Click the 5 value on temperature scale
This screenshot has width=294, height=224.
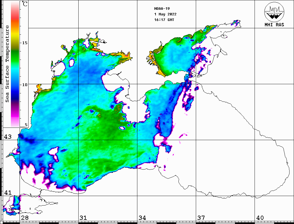(x=26, y=125)
